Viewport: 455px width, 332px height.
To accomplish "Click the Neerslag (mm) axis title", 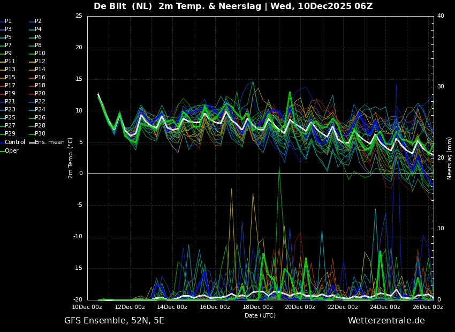I will pyautogui.click(x=449, y=158).
